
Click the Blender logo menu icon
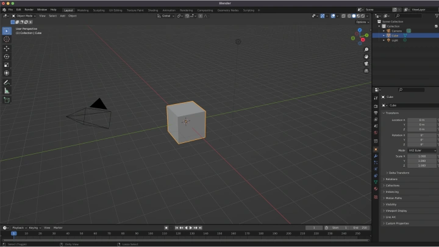click(4, 10)
